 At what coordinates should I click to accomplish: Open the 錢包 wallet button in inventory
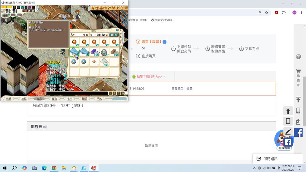tap(114, 35)
